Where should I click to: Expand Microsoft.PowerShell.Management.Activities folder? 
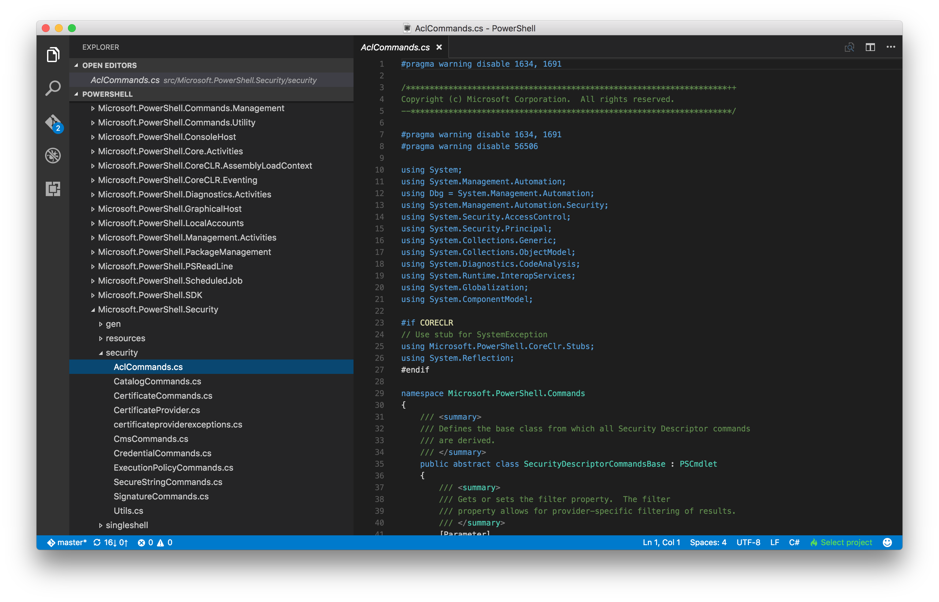click(211, 238)
